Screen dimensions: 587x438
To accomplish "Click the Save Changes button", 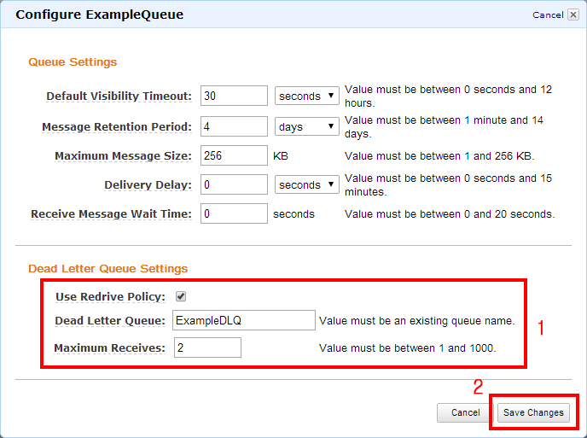I will [532, 412].
